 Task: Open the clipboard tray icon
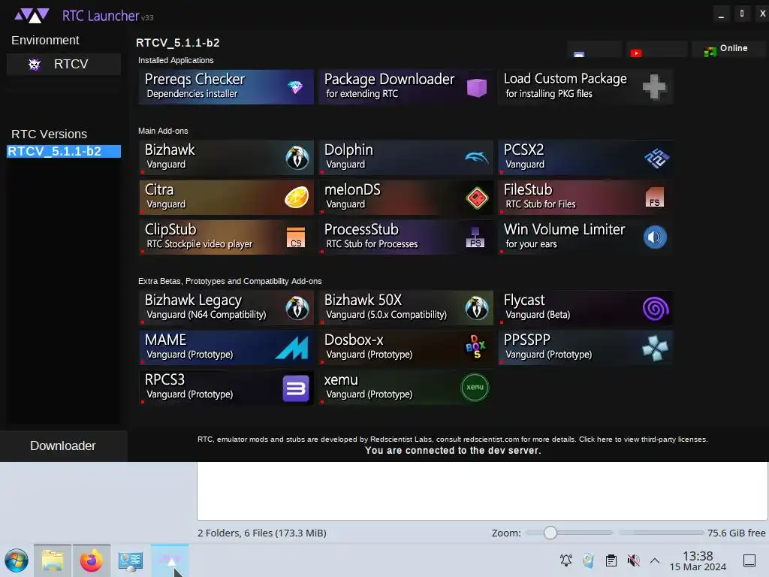(x=611, y=560)
